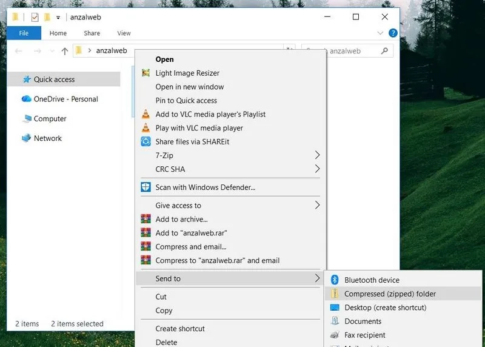
Task: Click the Network icon in navigation pane
Action: [x=26, y=138]
